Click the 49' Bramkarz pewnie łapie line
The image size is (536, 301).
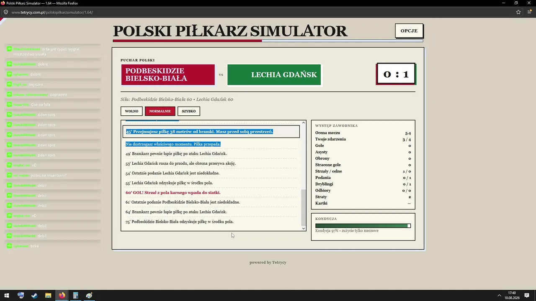point(176,154)
